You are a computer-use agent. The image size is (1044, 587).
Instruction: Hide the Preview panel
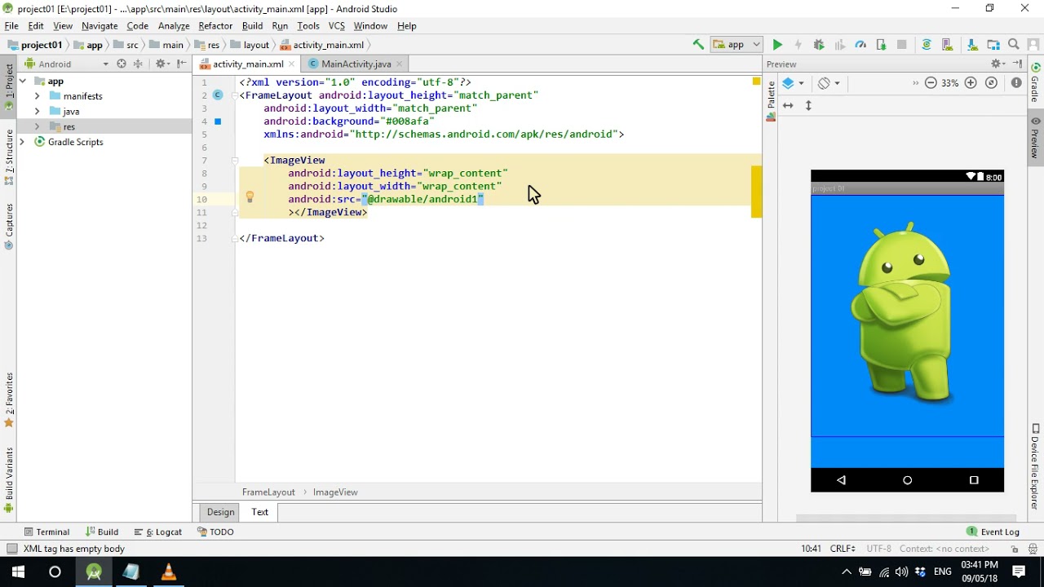click(x=1018, y=64)
